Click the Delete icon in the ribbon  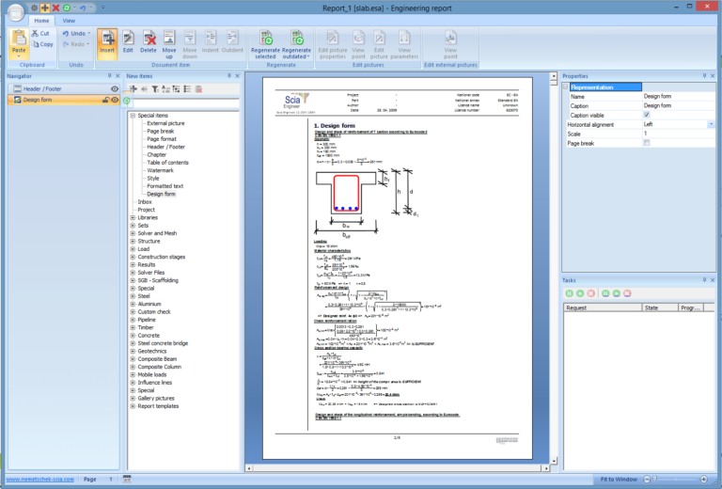pyautogui.click(x=149, y=38)
